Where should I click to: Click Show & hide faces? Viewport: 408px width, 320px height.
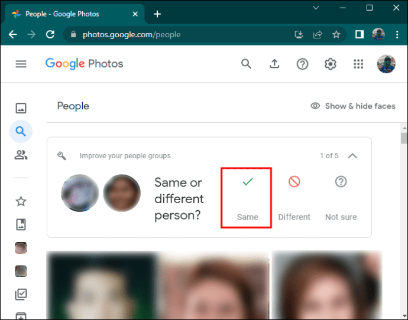[353, 106]
